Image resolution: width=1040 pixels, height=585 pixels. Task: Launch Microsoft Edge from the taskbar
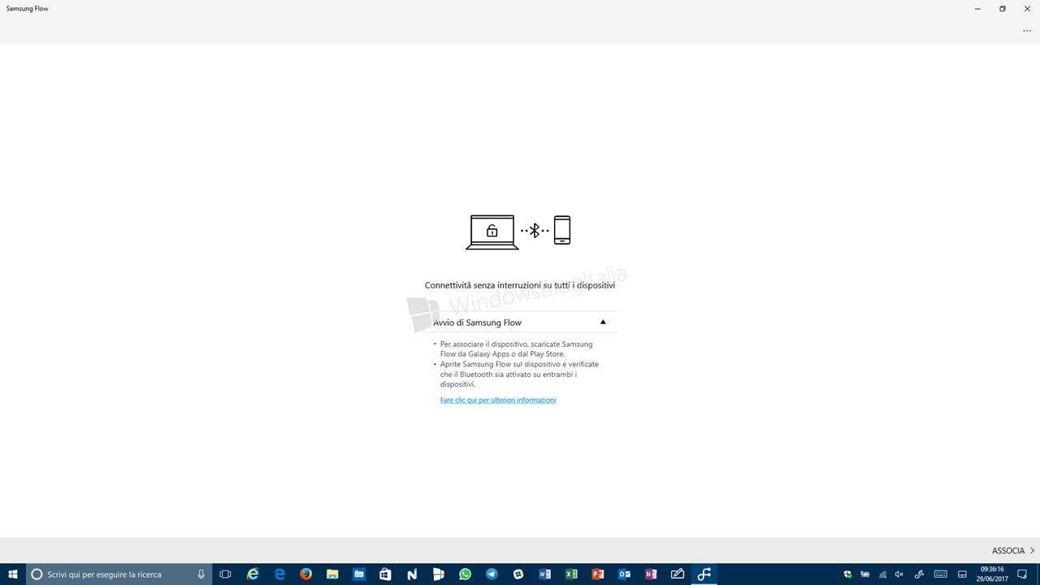click(x=279, y=574)
